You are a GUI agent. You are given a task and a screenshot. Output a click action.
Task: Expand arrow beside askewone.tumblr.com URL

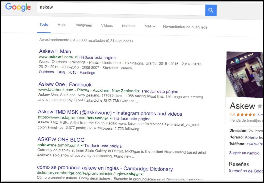tap(81, 146)
